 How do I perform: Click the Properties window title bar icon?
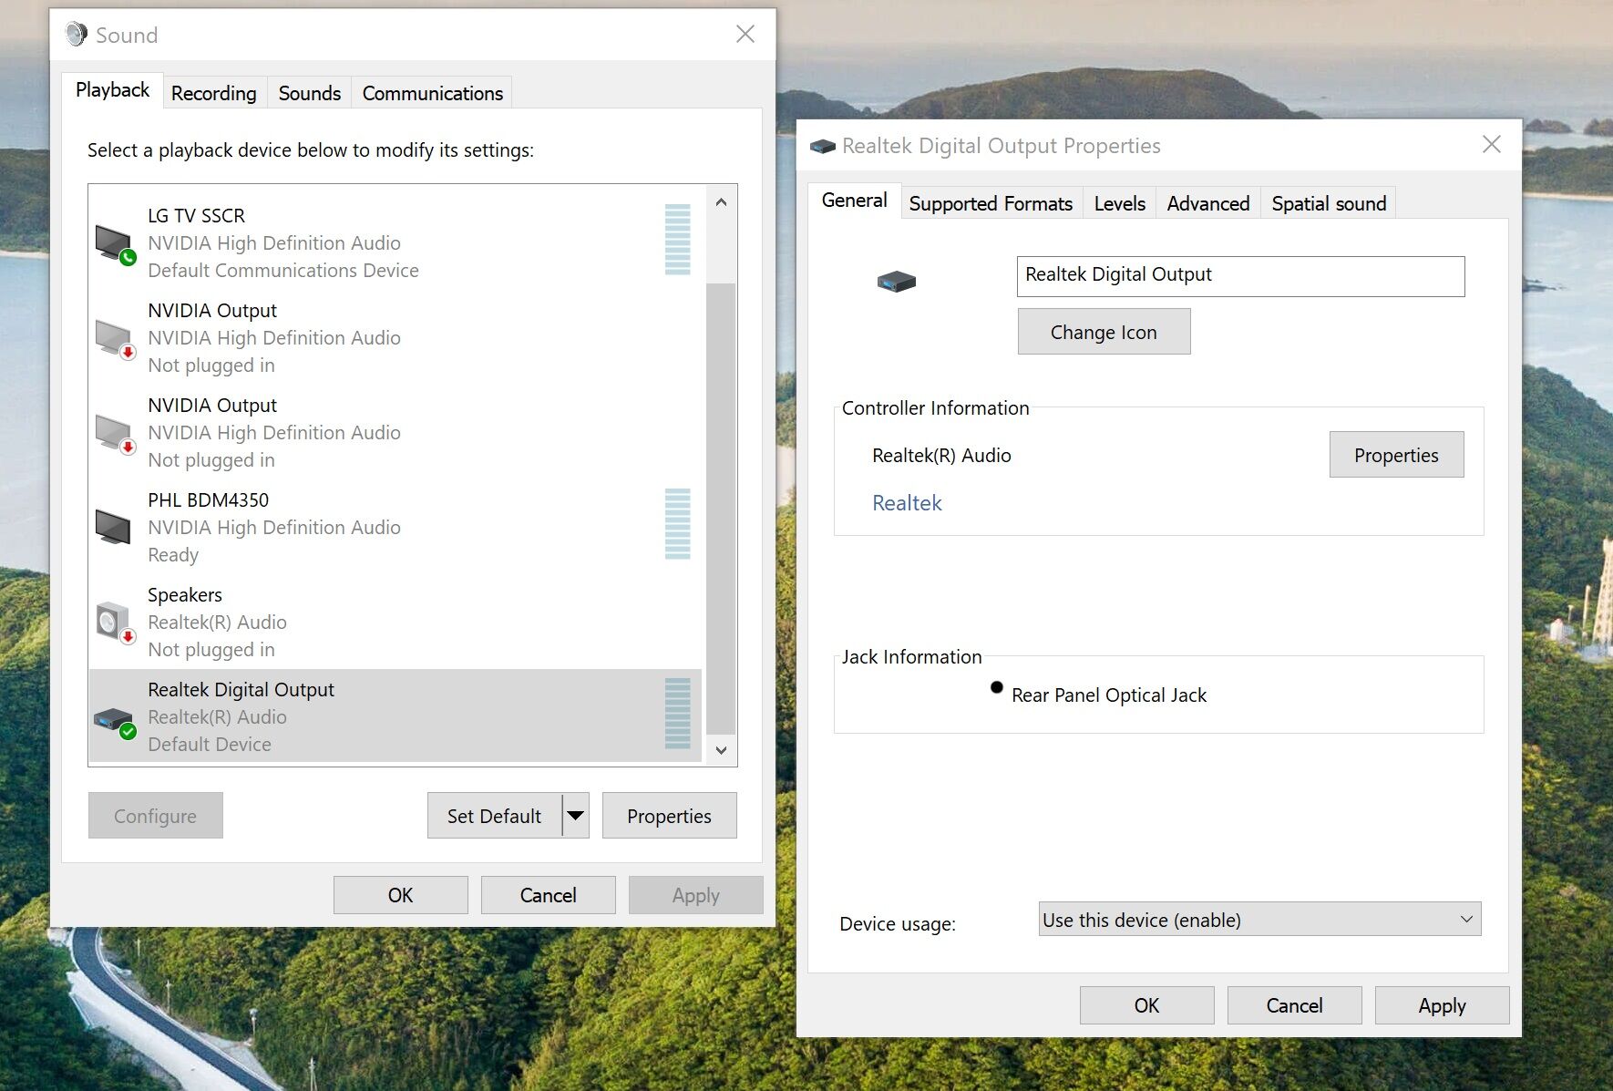823,146
